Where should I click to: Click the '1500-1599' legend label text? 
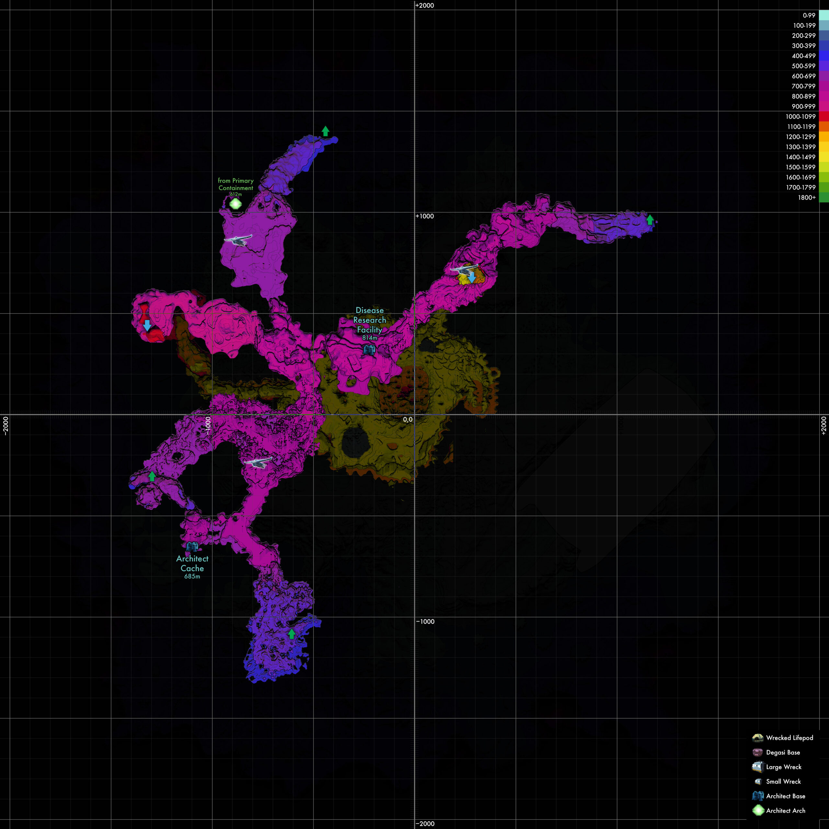tap(801, 167)
